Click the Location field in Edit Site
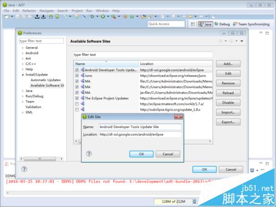The width and height of the screenshot is (276, 207). [x=140, y=135]
